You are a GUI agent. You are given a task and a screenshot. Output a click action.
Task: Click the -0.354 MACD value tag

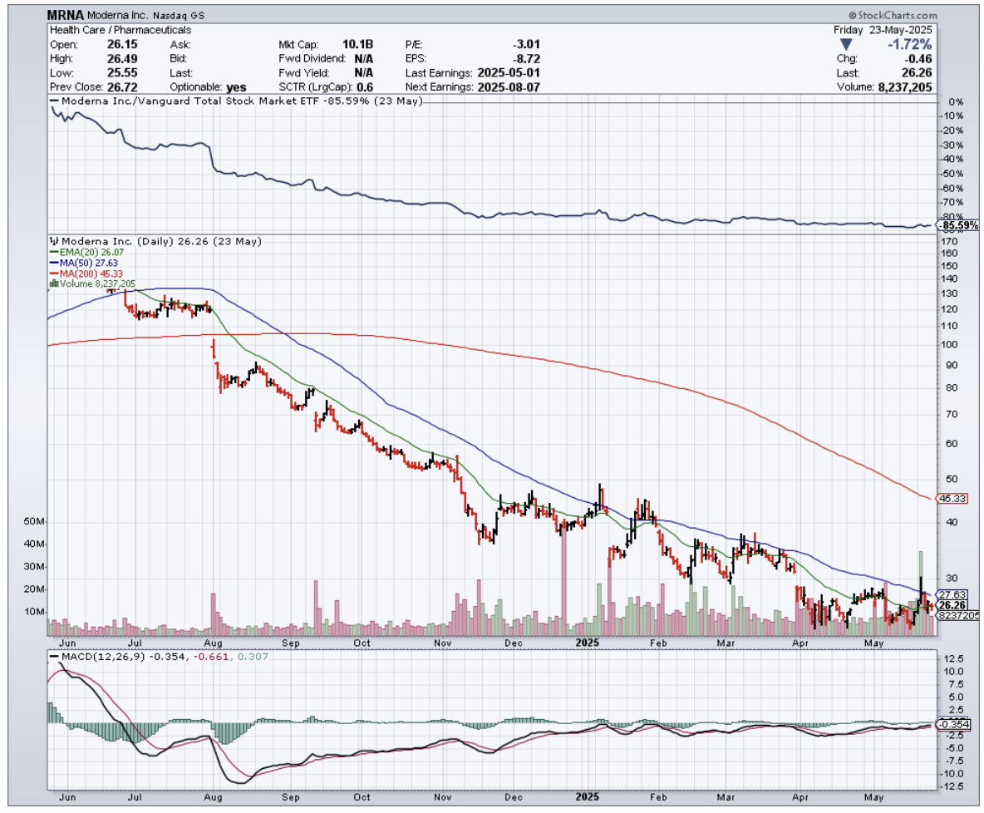pyautogui.click(x=953, y=724)
